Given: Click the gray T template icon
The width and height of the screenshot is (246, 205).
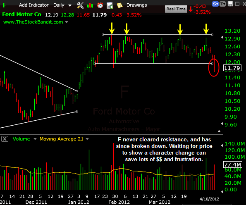Looking at the screenshot, I should point(222,4).
